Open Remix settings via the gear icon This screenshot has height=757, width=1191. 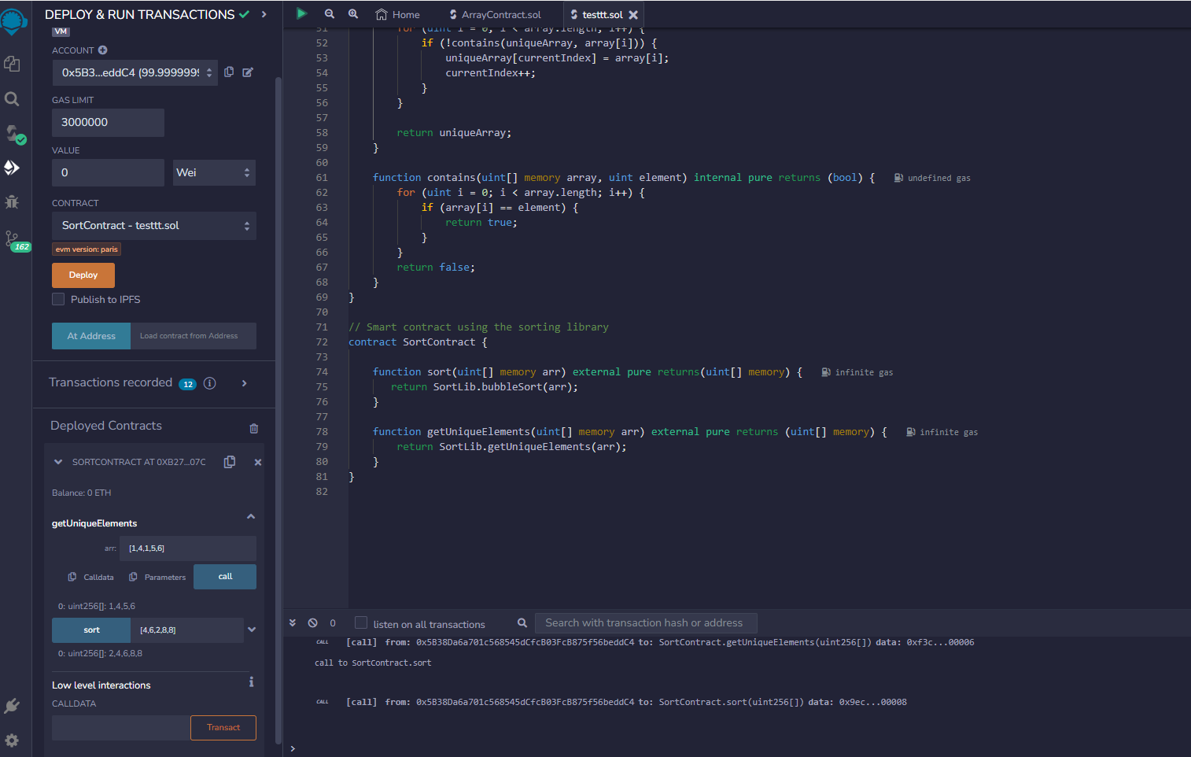click(x=12, y=740)
